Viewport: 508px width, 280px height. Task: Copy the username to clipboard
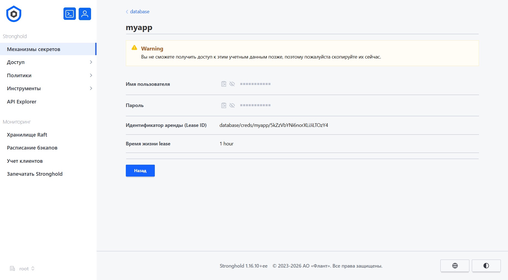(x=224, y=84)
